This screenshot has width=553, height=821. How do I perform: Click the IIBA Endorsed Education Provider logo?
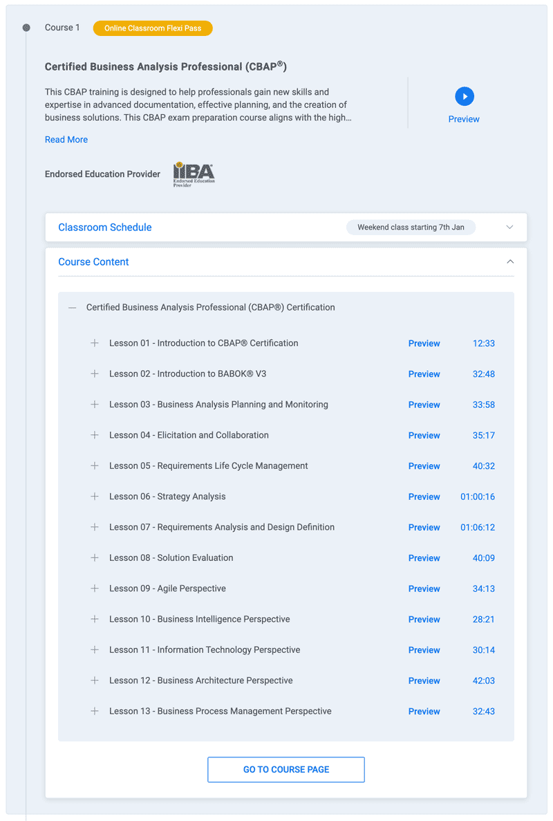pyautogui.click(x=194, y=174)
